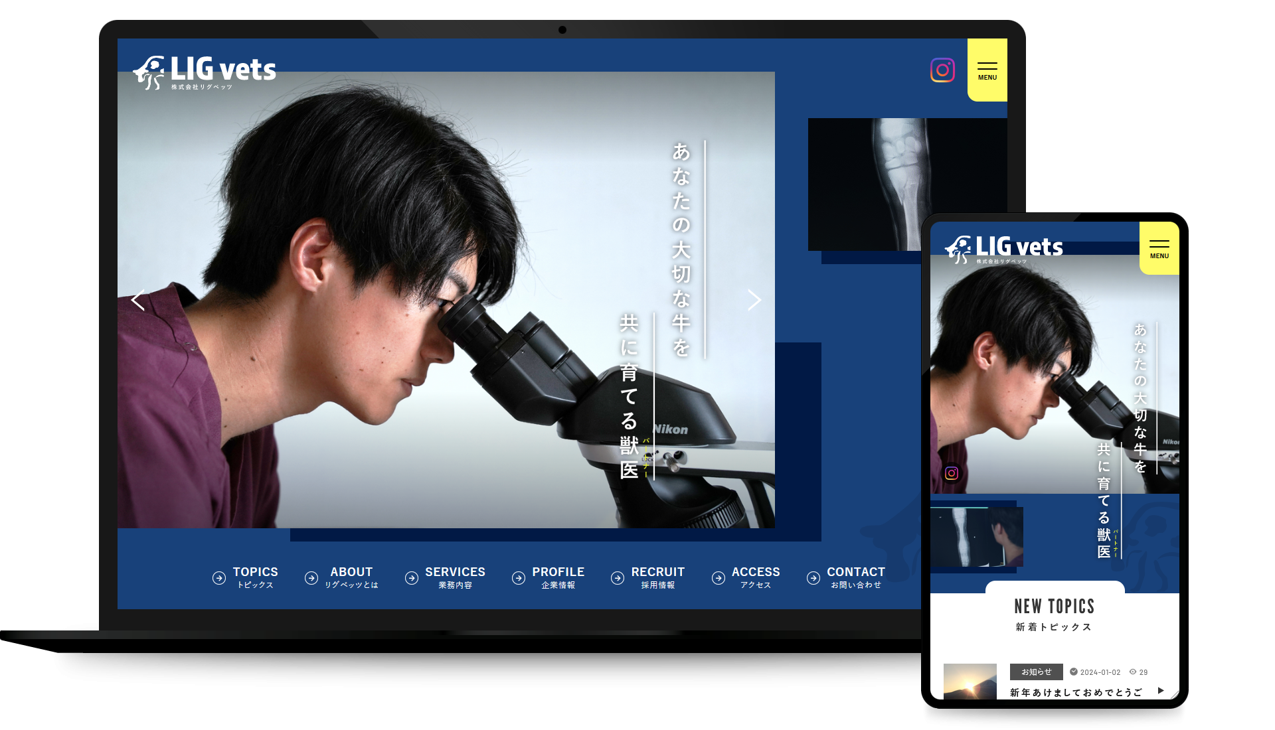This screenshot has height=730, width=1275.
Task: Click the circled arrow beside SERVICES
Action: pos(412,578)
